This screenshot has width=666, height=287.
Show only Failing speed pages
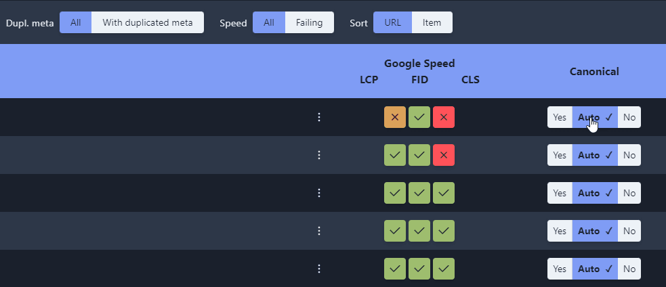[x=309, y=22]
